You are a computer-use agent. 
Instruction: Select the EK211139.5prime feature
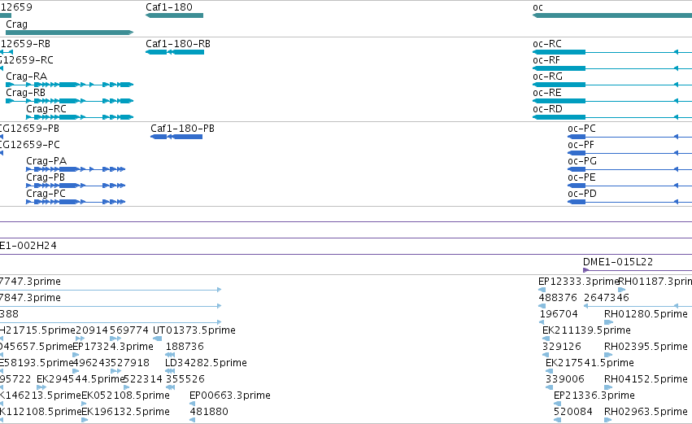546,339
